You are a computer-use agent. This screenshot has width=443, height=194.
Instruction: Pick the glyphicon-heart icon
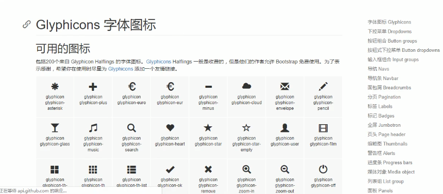click(x=170, y=128)
